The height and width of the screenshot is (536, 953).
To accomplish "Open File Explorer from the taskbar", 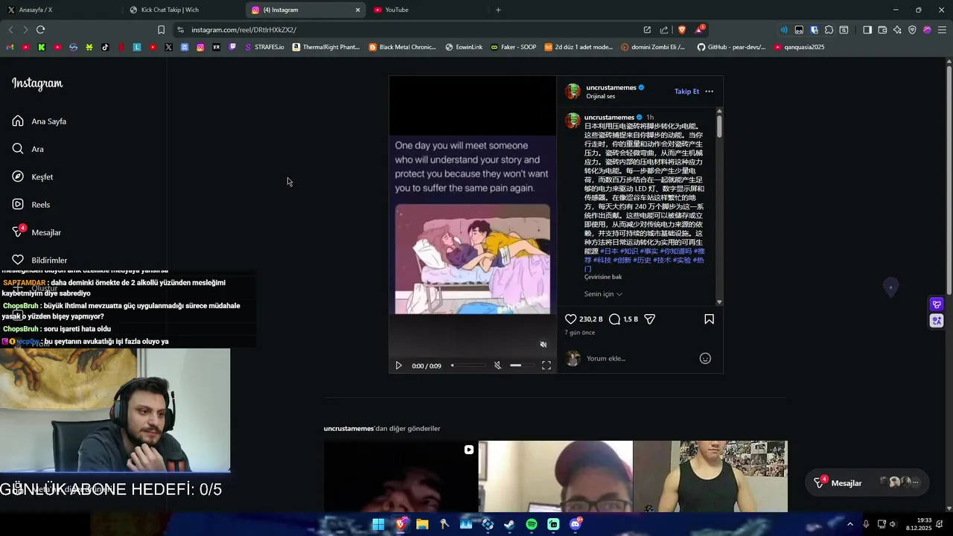I will coord(422,524).
